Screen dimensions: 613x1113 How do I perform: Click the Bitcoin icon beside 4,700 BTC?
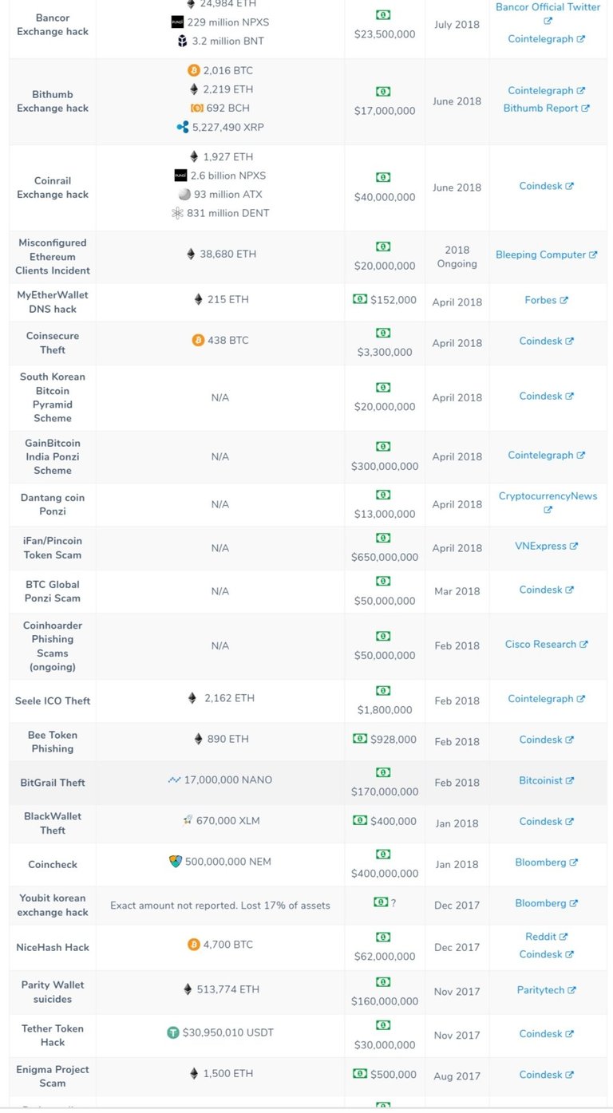[194, 945]
